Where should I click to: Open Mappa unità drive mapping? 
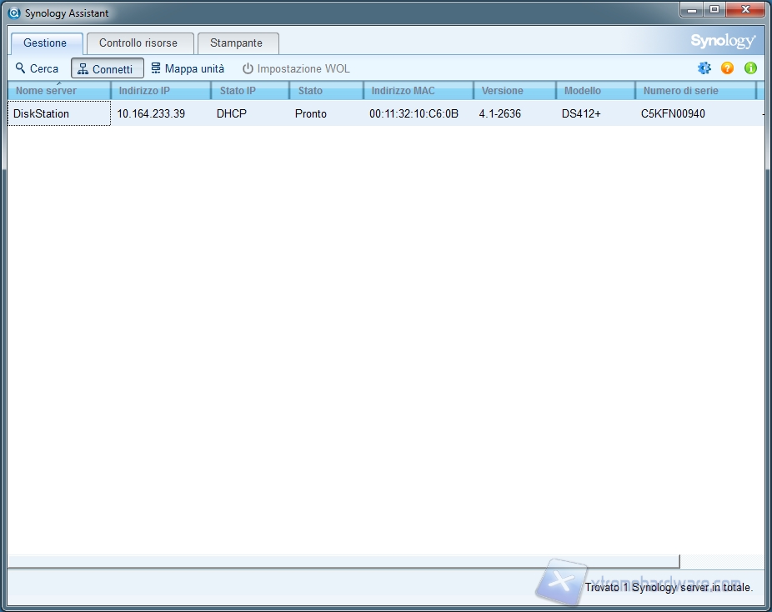[188, 68]
